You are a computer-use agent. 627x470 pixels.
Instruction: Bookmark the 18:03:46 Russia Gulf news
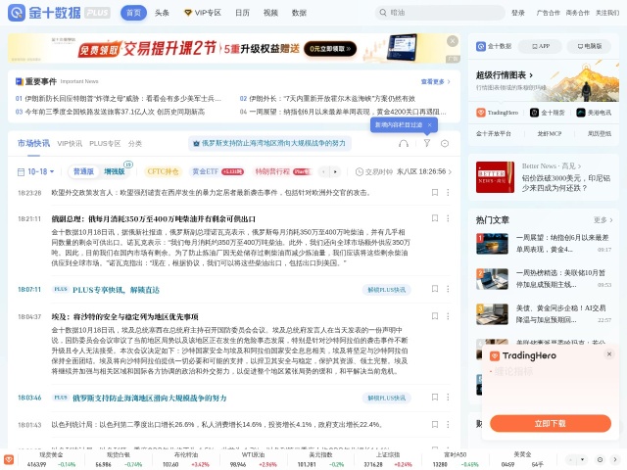(x=435, y=398)
